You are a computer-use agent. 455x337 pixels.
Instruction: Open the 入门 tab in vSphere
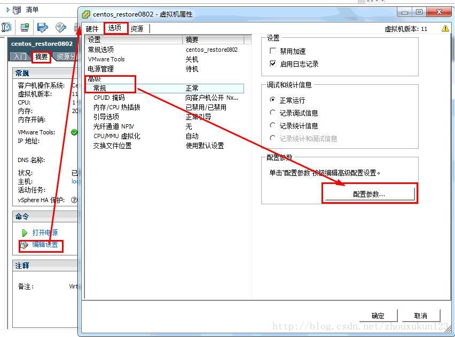coord(20,57)
